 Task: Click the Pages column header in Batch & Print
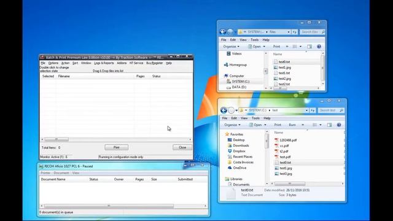141,76
